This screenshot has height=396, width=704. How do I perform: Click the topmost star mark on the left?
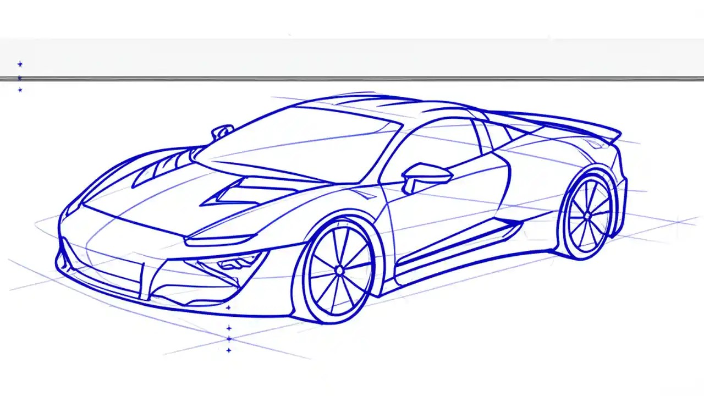[20, 64]
